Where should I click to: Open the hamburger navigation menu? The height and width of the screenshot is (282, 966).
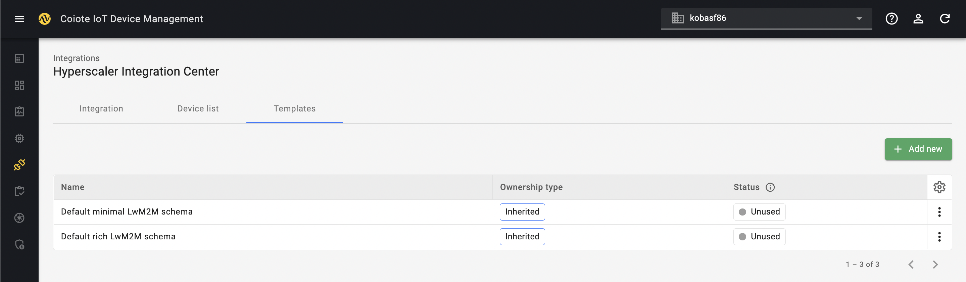click(19, 19)
